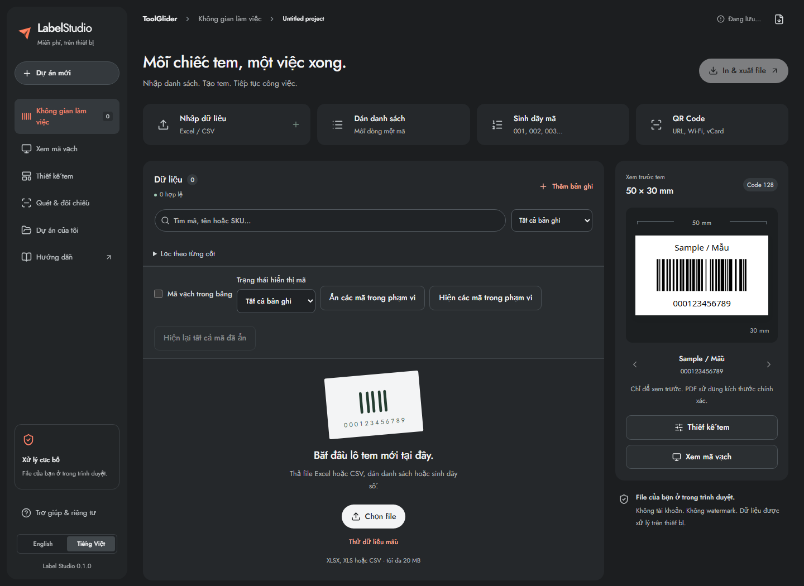Toggle the Mã vạch trong bảng checkbox
Viewport: 804px width, 586px height.
pos(159,294)
